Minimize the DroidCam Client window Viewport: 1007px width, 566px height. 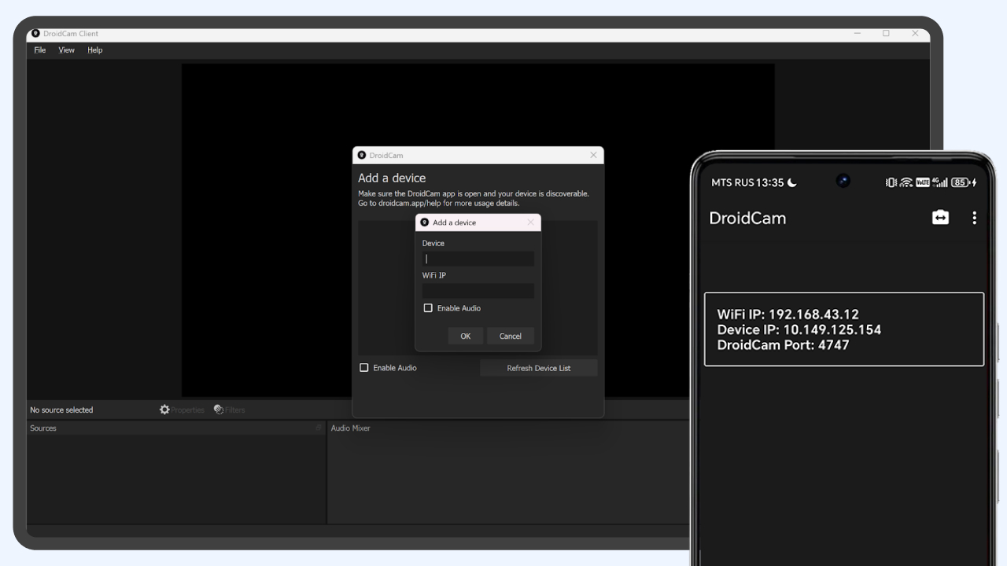click(858, 34)
